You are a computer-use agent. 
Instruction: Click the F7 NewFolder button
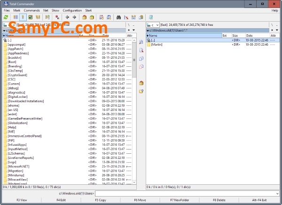[x=180, y=200]
